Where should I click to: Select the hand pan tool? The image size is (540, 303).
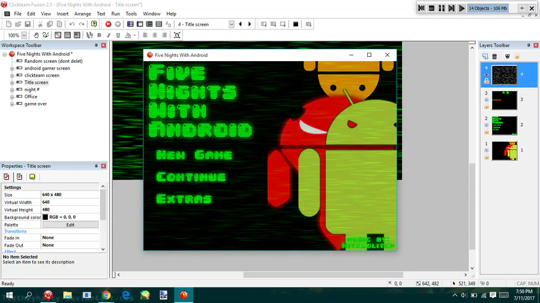(36, 35)
